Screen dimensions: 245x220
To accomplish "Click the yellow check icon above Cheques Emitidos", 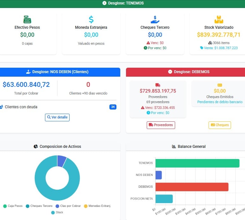I will tap(220, 85).
